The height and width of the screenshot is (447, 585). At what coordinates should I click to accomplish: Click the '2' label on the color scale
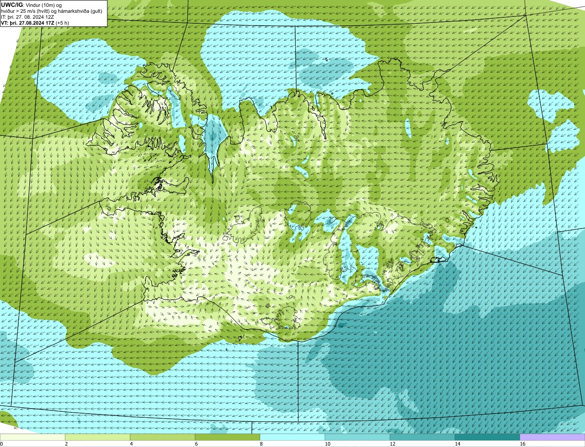[x=66, y=444]
